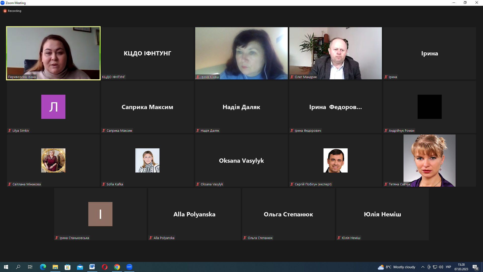This screenshot has width=483, height=272.
Task: Open the clock showing 15:28
Action: tap(461, 267)
